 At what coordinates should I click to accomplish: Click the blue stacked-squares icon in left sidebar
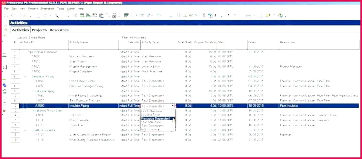click(x=4, y=85)
